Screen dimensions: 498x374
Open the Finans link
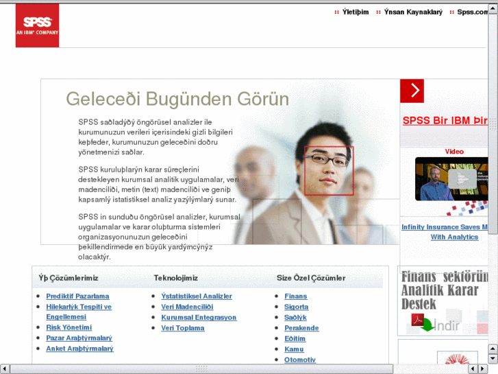[x=296, y=296]
